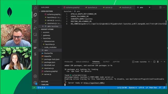Open Source Control view
Viewport: 168px width, 94px height.
coord(35,21)
